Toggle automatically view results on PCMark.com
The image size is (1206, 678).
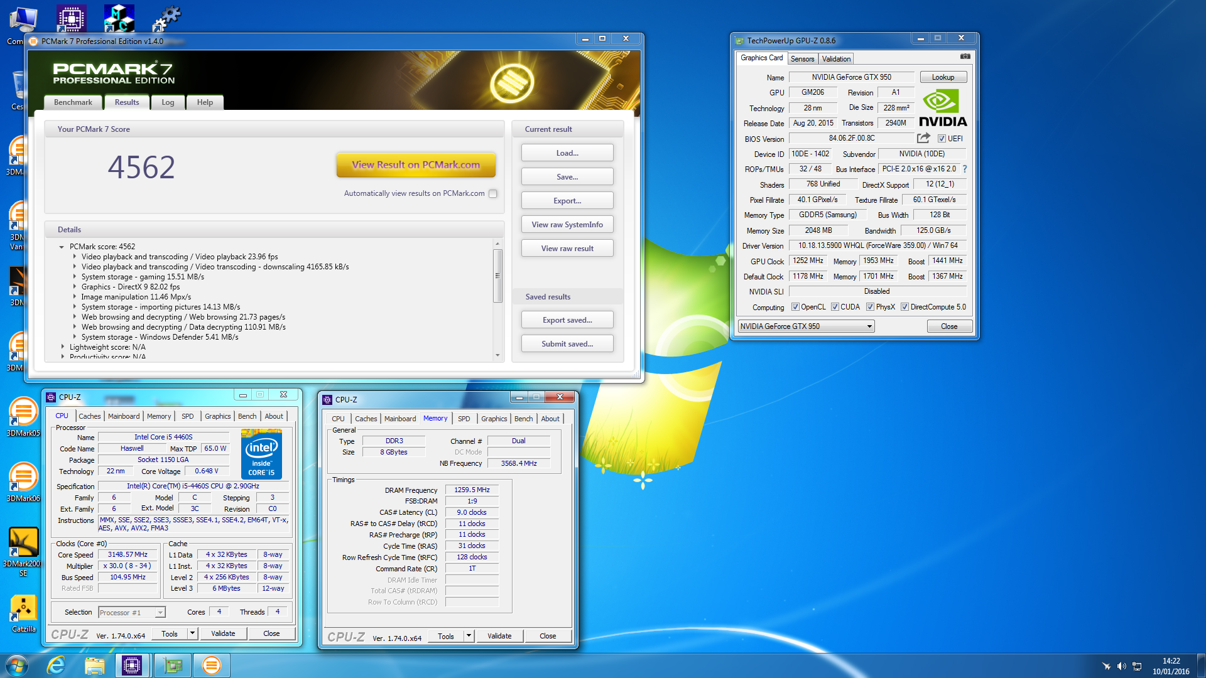(x=493, y=194)
